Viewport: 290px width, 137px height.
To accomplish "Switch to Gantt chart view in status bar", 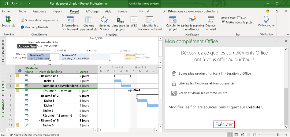I will pyautogui.click(x=230, y=135).
